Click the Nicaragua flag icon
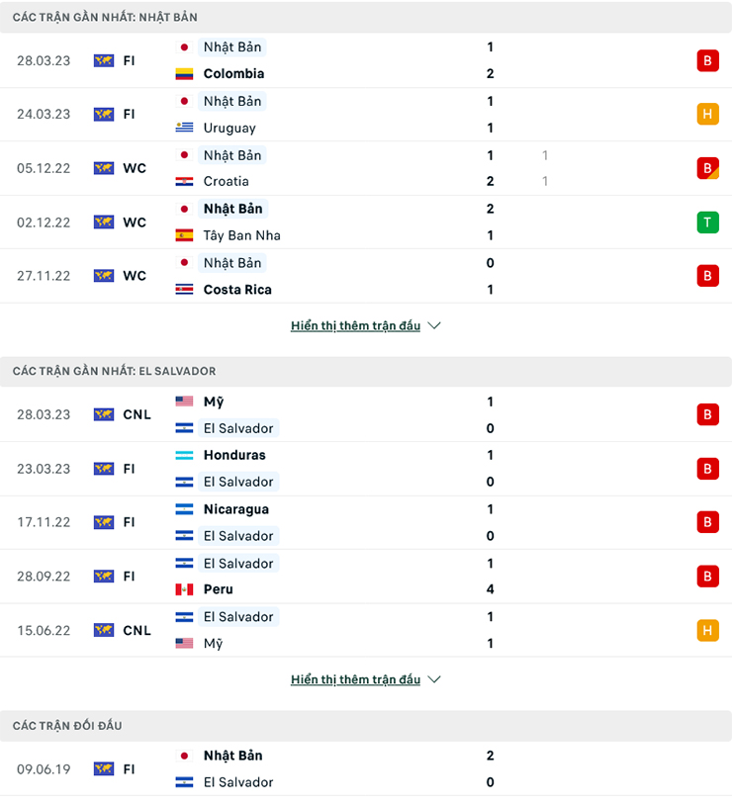 click(184, 509)
